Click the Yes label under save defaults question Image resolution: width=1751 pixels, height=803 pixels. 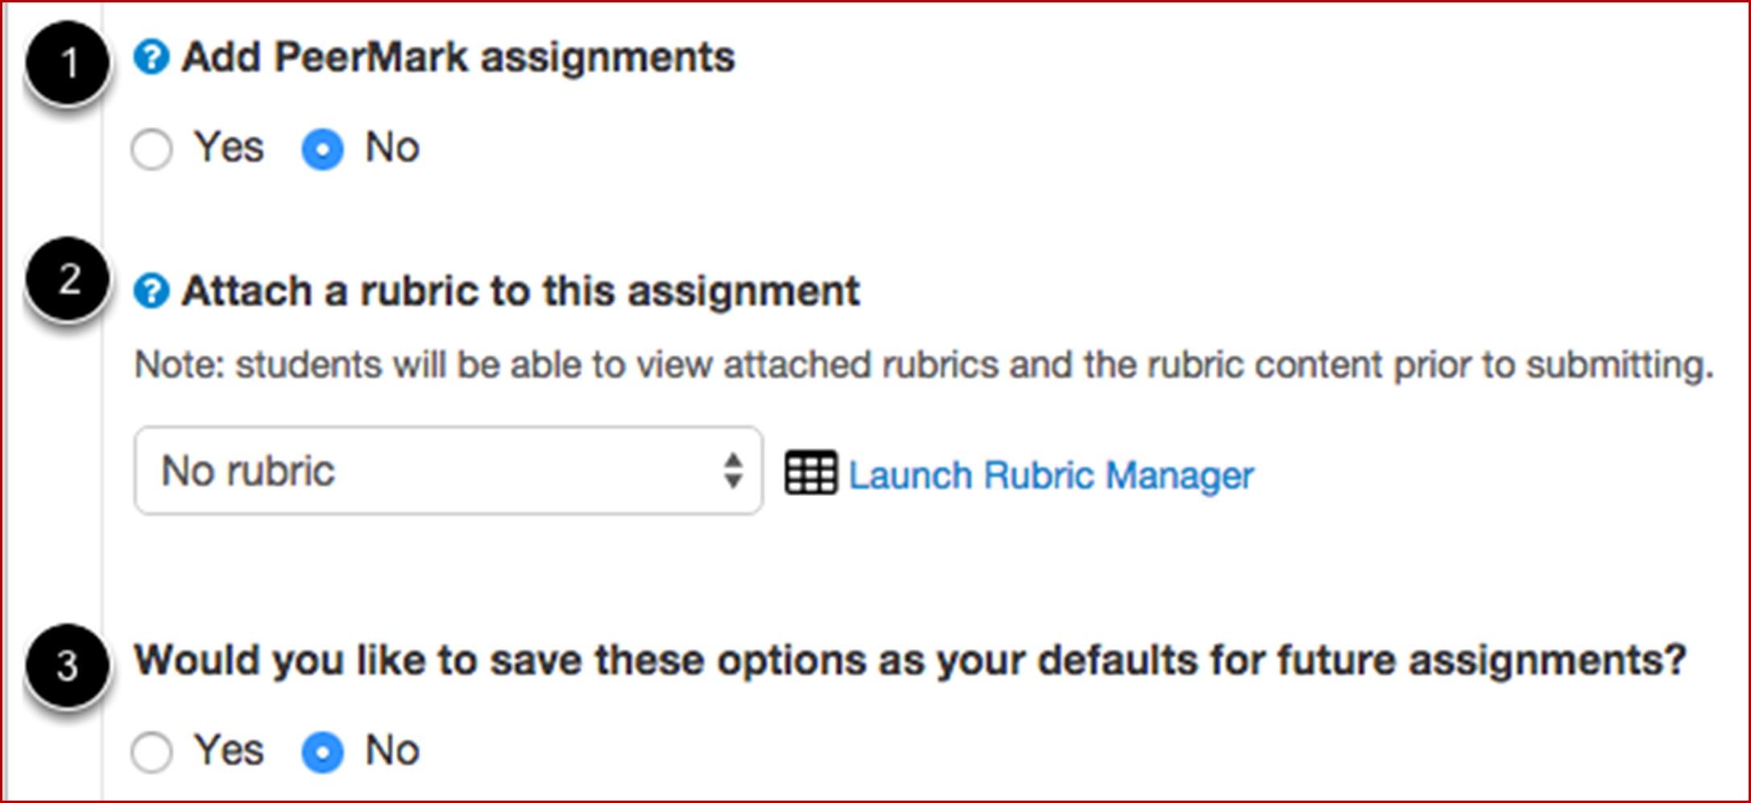229,751
